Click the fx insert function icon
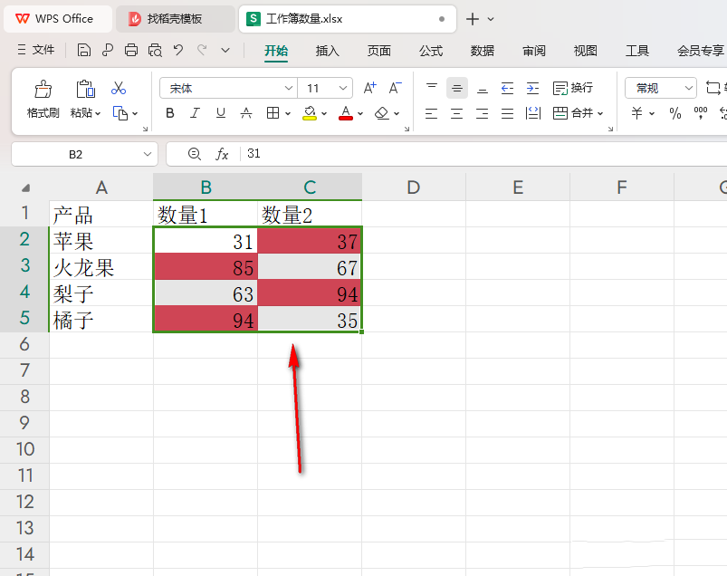 222,154
